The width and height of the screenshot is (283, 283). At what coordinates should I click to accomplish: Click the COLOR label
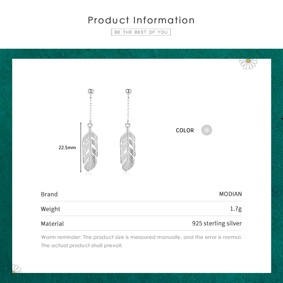(184, 130)
